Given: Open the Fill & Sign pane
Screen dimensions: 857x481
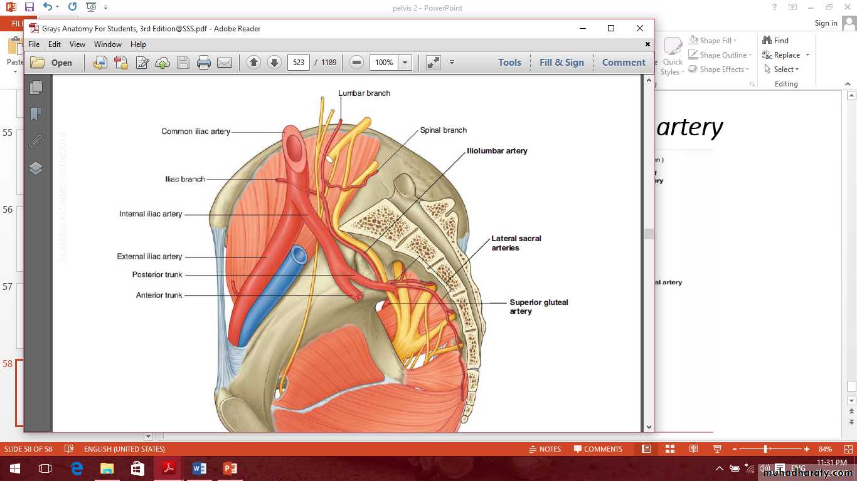Looking at the screenshot, I should coord(562,63).
